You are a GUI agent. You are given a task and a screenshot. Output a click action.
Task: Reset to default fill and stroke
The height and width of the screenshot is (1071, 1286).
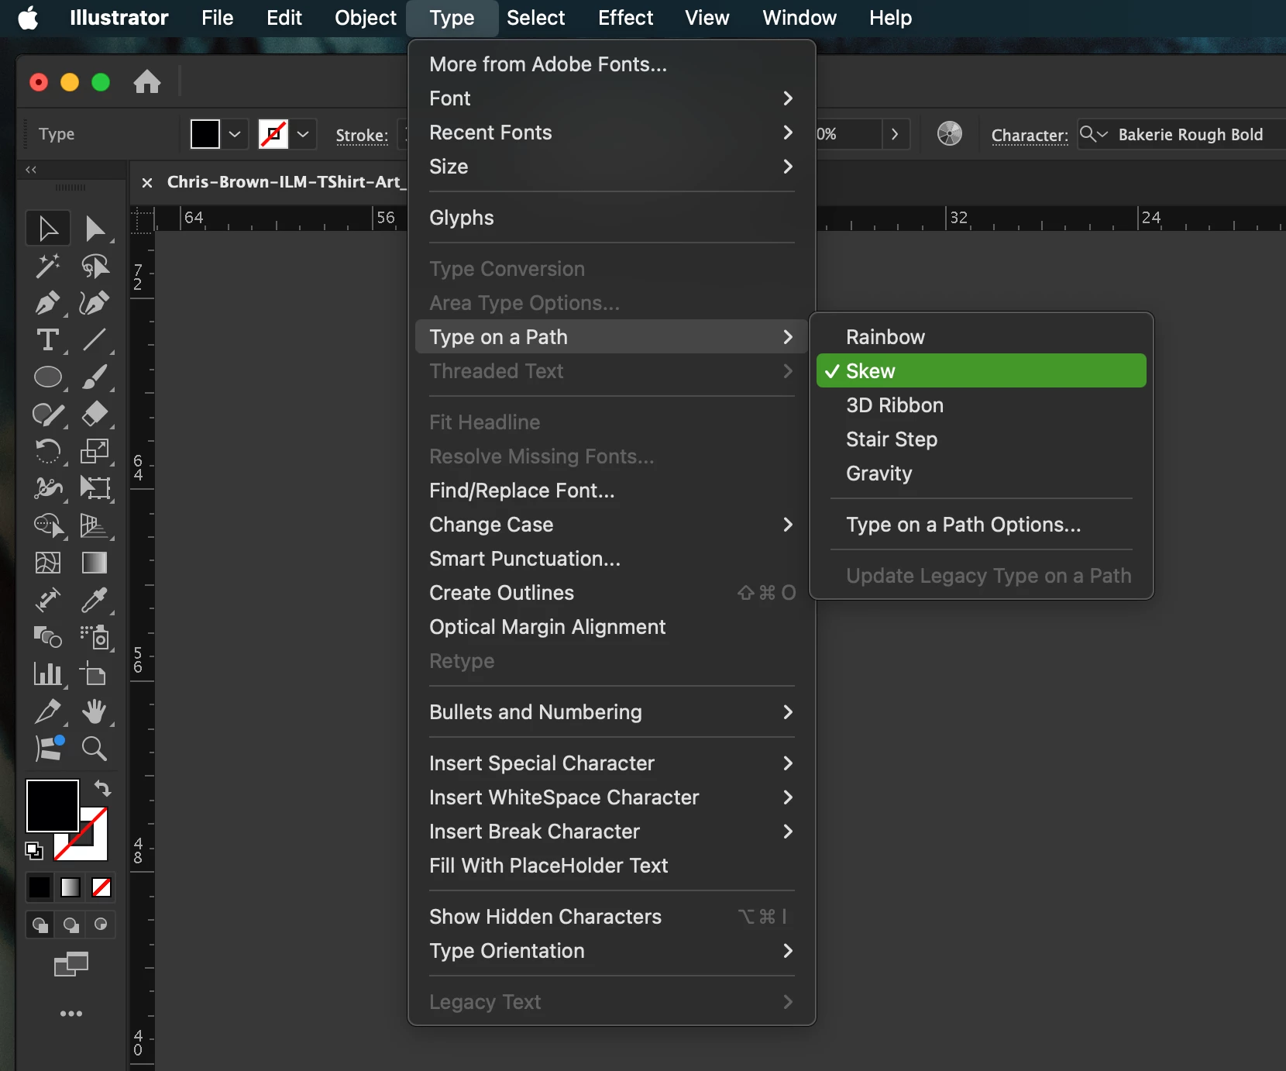coord(34,851)
